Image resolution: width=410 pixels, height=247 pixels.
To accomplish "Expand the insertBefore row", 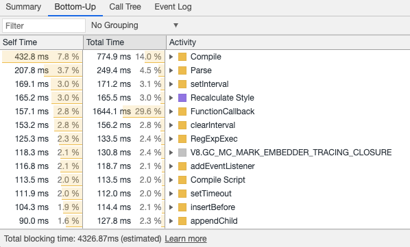I will 171,207.
